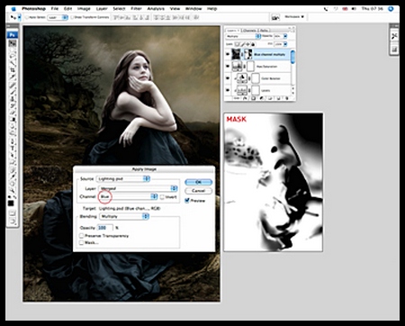Untick the Preview checkbox
This screenshot has width=405, height=326.
(x=187, y=200)
